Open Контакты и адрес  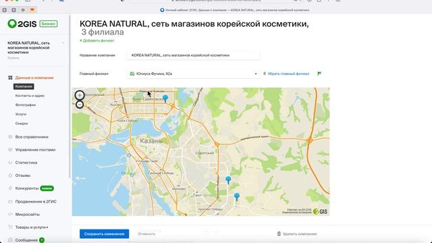pyautogui.click(x=30, y=96)
